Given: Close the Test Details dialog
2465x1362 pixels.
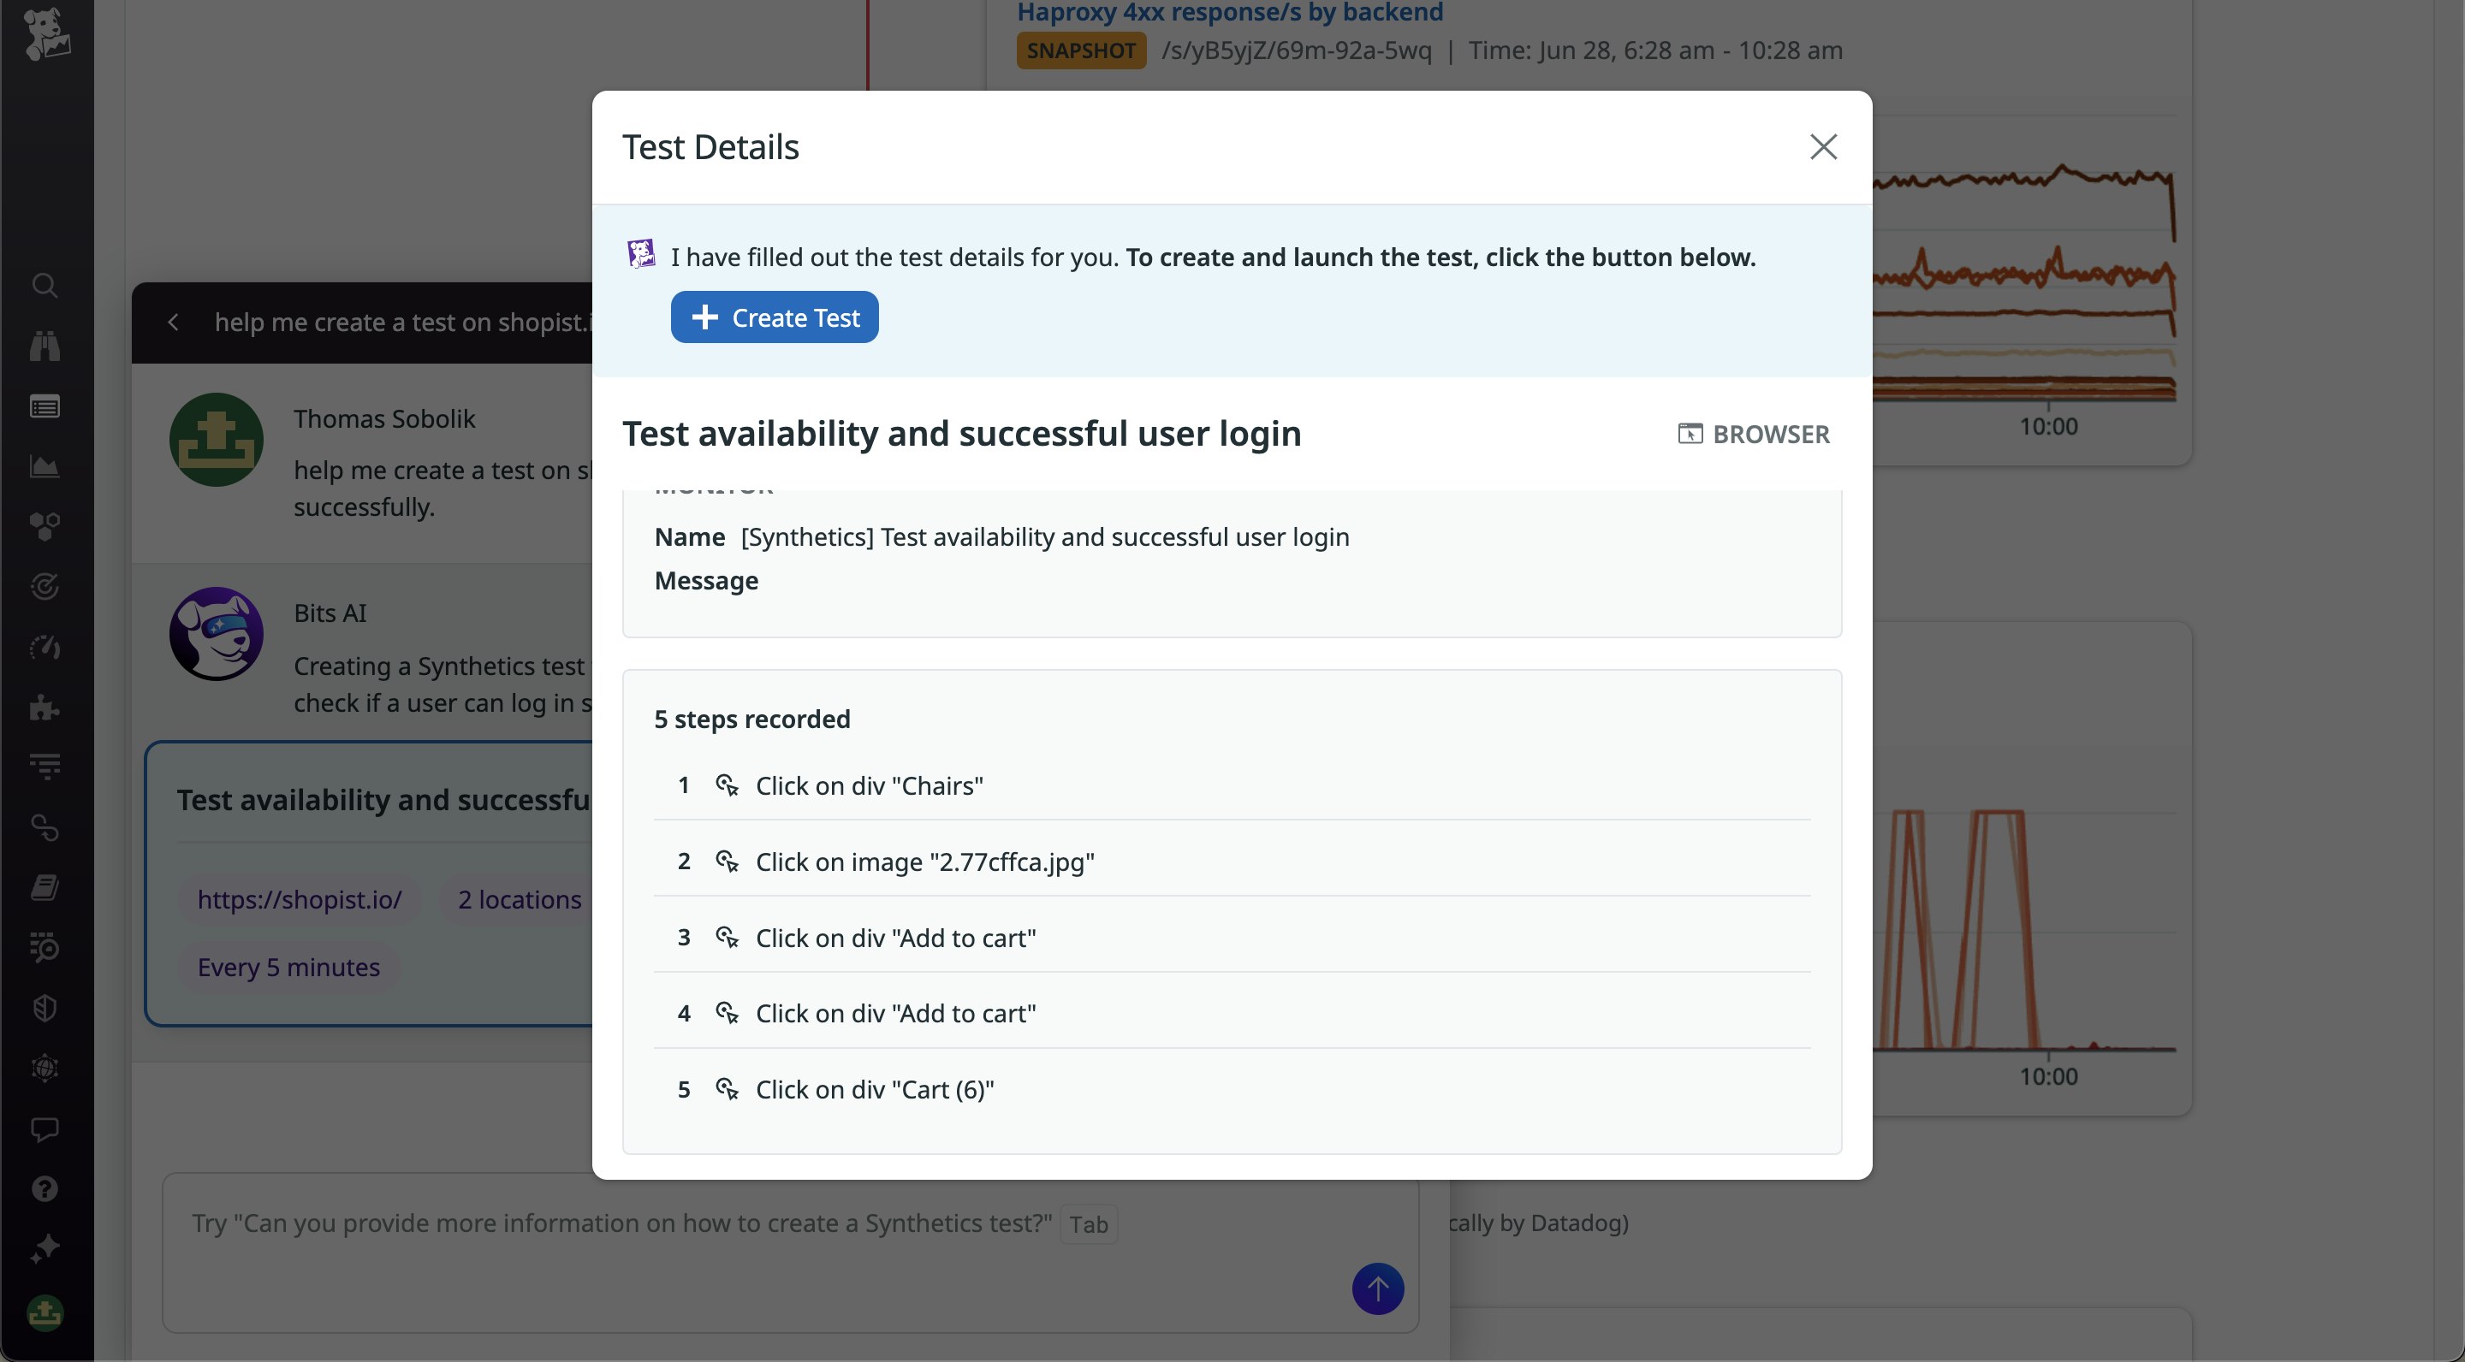Looking at the screenshot, I should click(1823, 146).
